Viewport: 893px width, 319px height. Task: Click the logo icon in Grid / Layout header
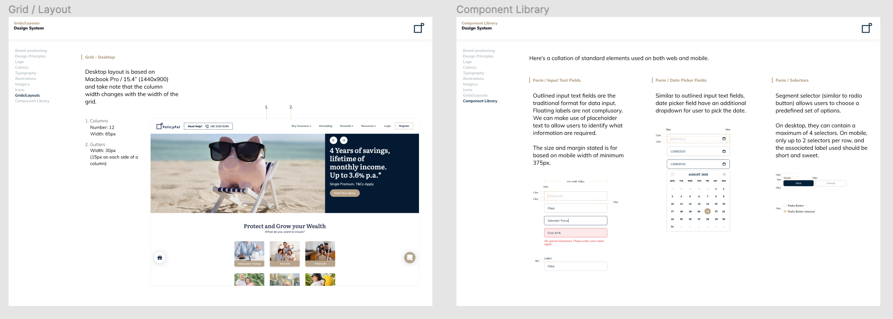click(x=419, y=28)
